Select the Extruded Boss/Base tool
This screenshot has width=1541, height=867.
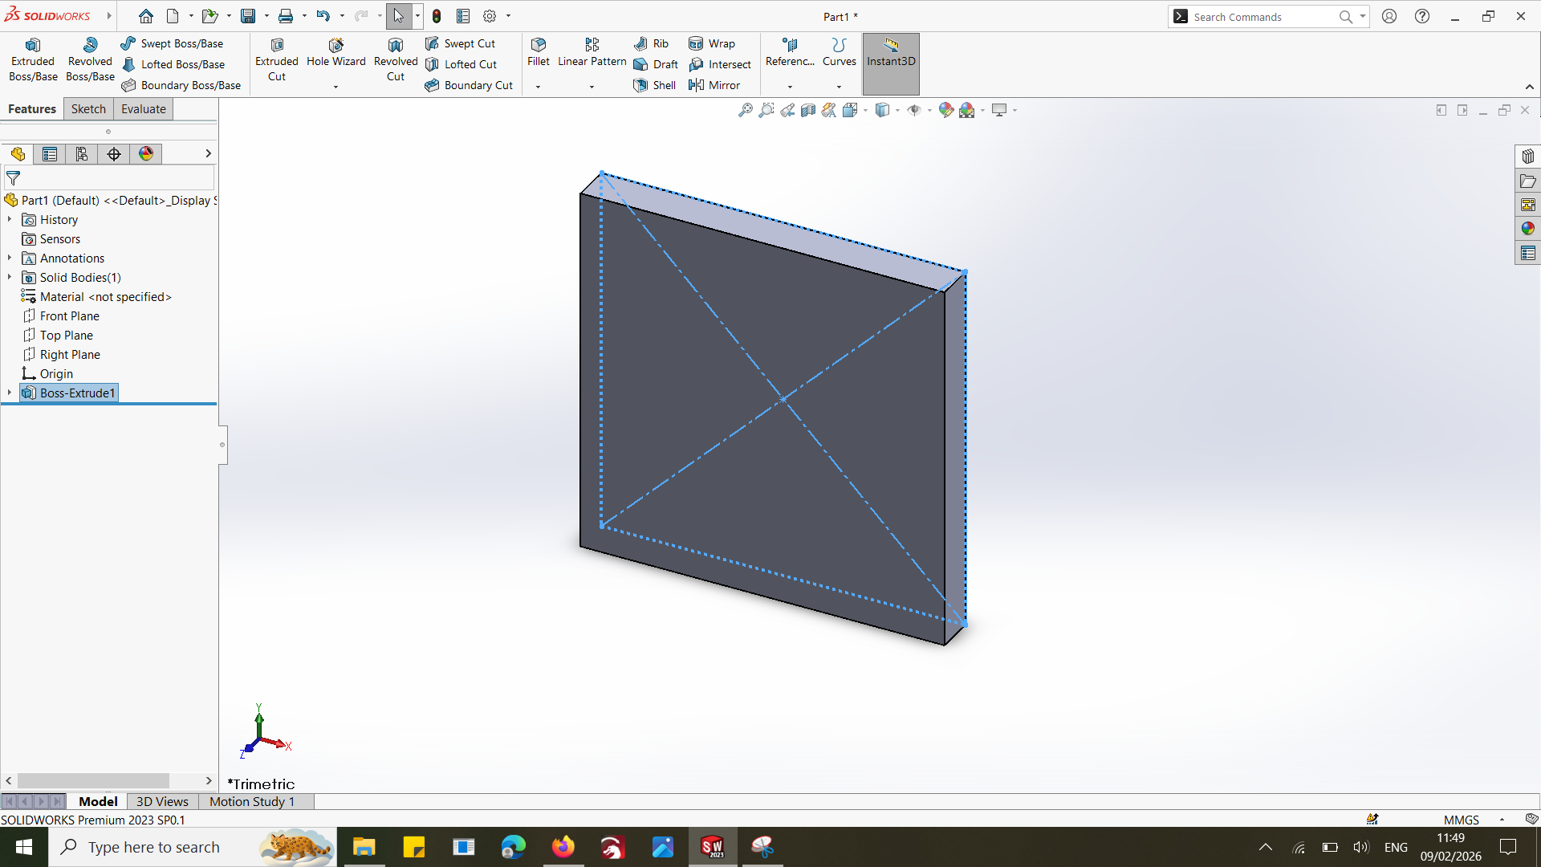coord(33,60)
